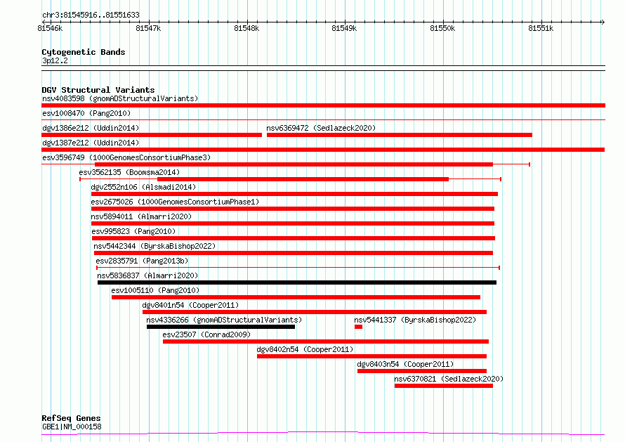Click the Cytogenetic Bands track title
Viewport: 625px width, 442px height.
(84, 52)
